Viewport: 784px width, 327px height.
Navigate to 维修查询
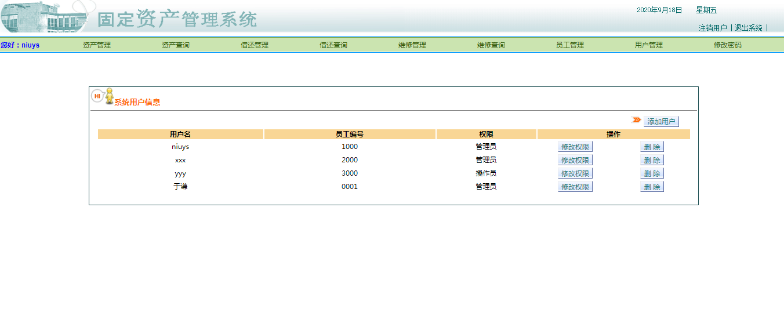click(491, 45)
